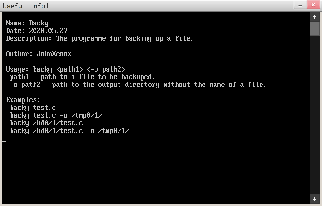Click the example 'backy test.c' line
The height and width of the screenshot is (206, 322).
point(33,108)
